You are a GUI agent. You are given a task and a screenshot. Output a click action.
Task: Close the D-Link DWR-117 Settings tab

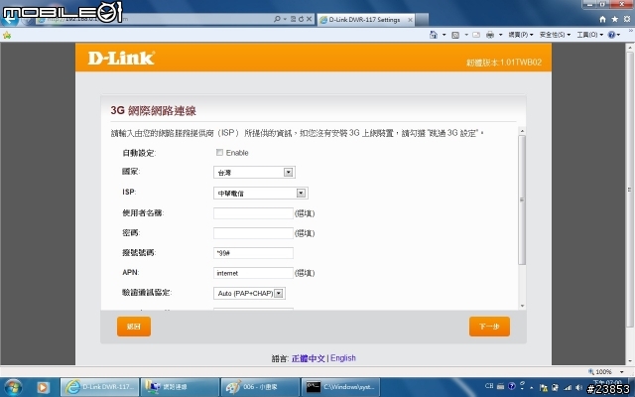coord(410,20)
